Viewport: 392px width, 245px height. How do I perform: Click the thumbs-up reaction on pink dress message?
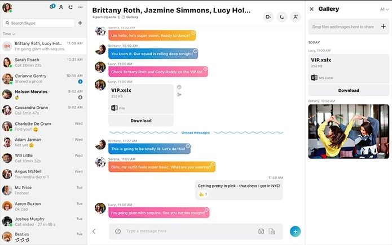pyautogui.click(x=202, y=194)
